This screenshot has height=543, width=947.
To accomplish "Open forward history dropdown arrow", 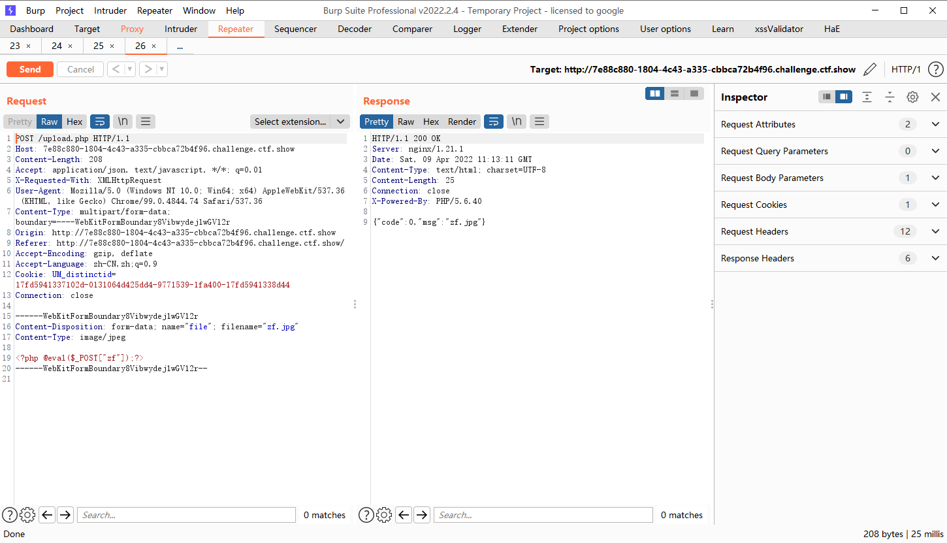I will (x=162, y=69).
